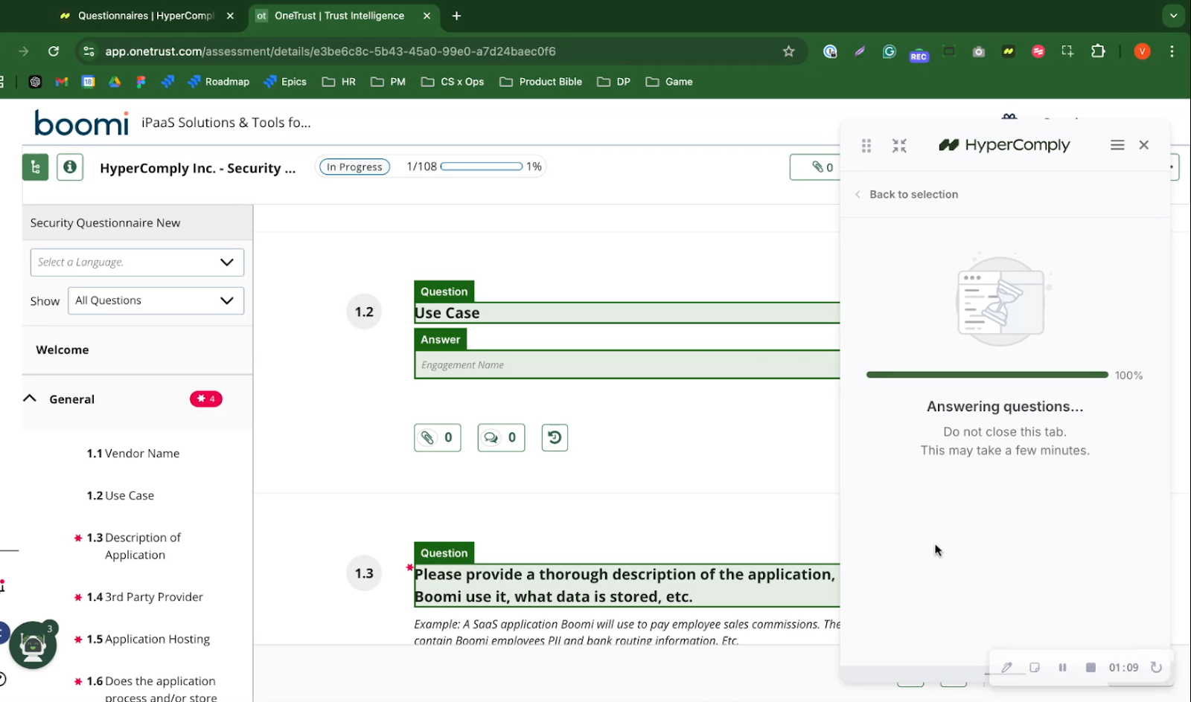Open the HyperComply hamburger menu
Image resolution: width=1191 pixels, height=702 pixels.
[x=1117, y=145]
